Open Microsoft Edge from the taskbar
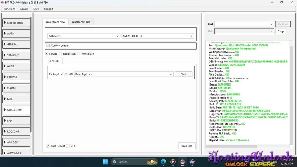Viewport: 297px width, 167px height. tap(163, 162)
